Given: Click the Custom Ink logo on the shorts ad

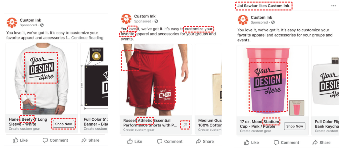Looking at the screenshot, I should coord(126,19).
